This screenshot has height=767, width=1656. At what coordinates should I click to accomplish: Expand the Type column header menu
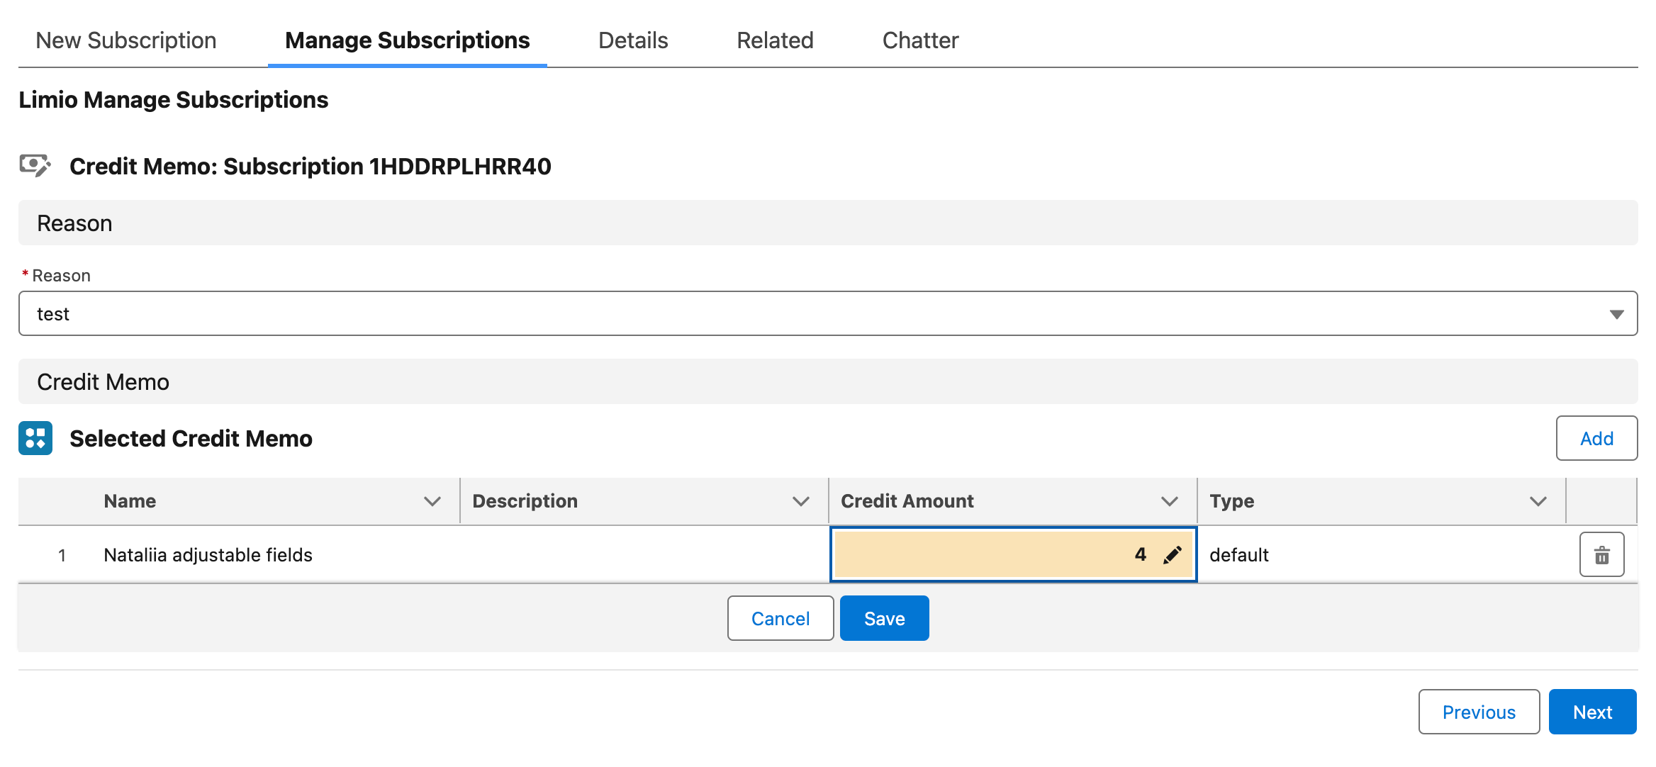pos(1538,501)
